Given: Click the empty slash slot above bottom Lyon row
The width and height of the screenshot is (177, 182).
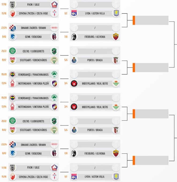Looking at the screenshot, I should click(95, 168).
